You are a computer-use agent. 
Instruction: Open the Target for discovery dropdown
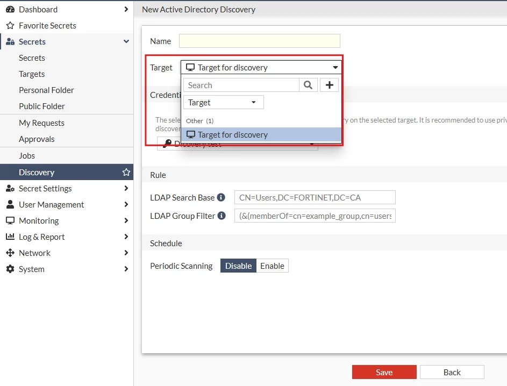pos(261,68)
